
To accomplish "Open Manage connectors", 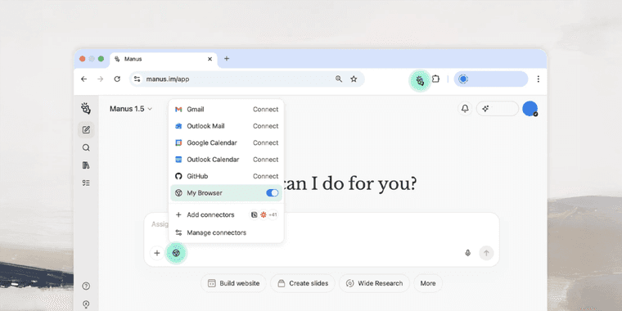I will [x=226, y=232].
